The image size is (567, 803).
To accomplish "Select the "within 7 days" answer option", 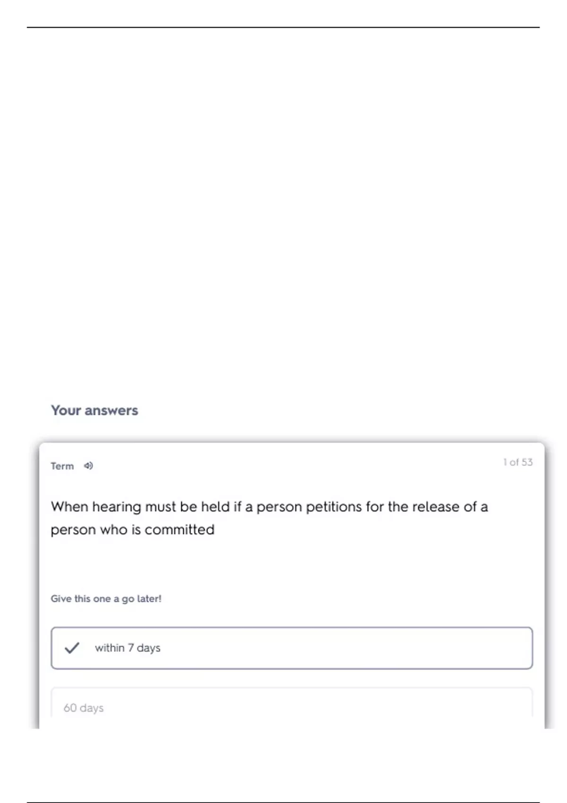I will pyautogui.click(x=292, y=648).
